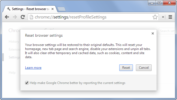177x100 pixels.
Task: Click the Cancel button in dialog
Action: tap(144, 68)
